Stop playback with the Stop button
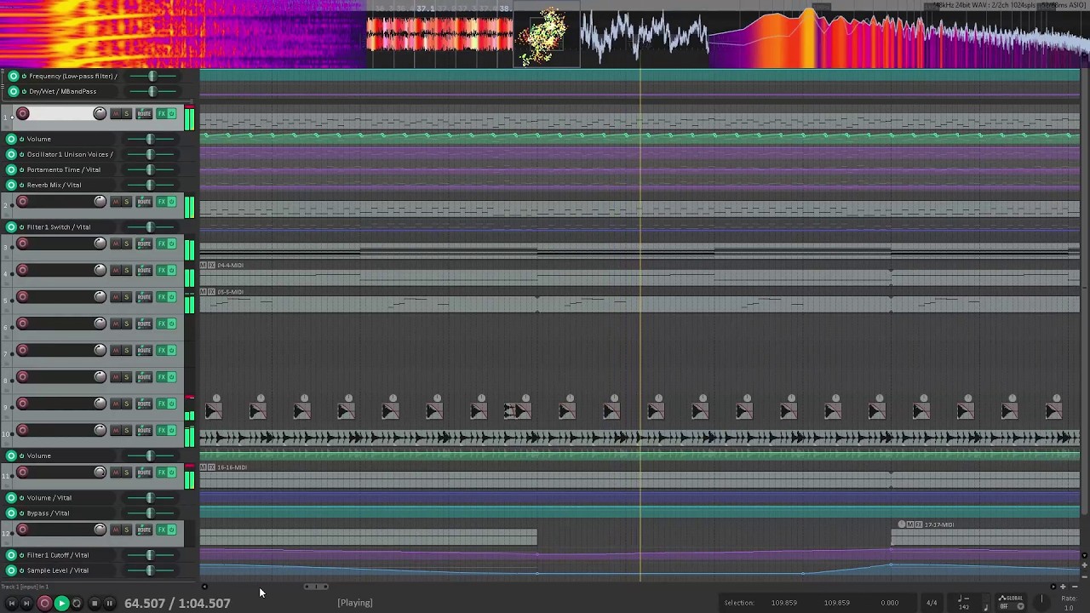 point(95,604)
